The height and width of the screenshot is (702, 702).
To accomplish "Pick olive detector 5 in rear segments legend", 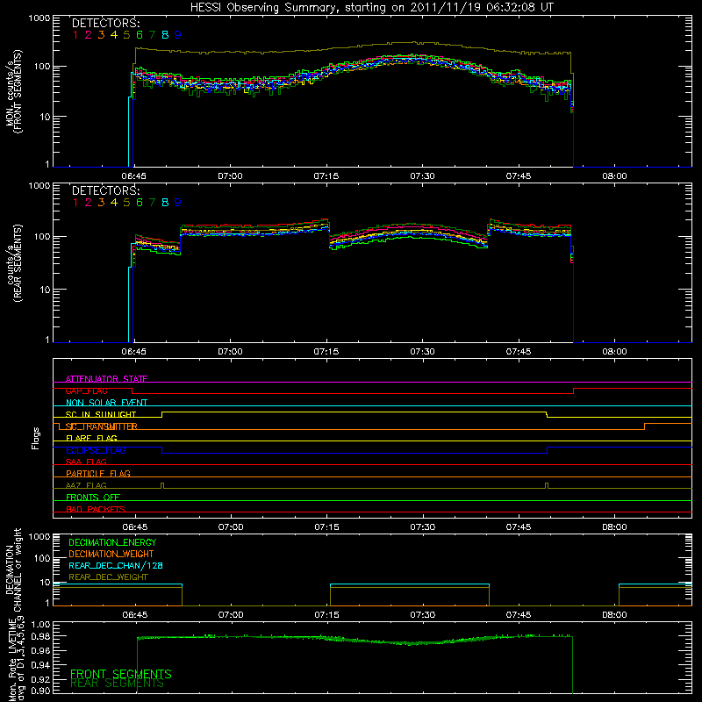I will (x=126, y=203).
